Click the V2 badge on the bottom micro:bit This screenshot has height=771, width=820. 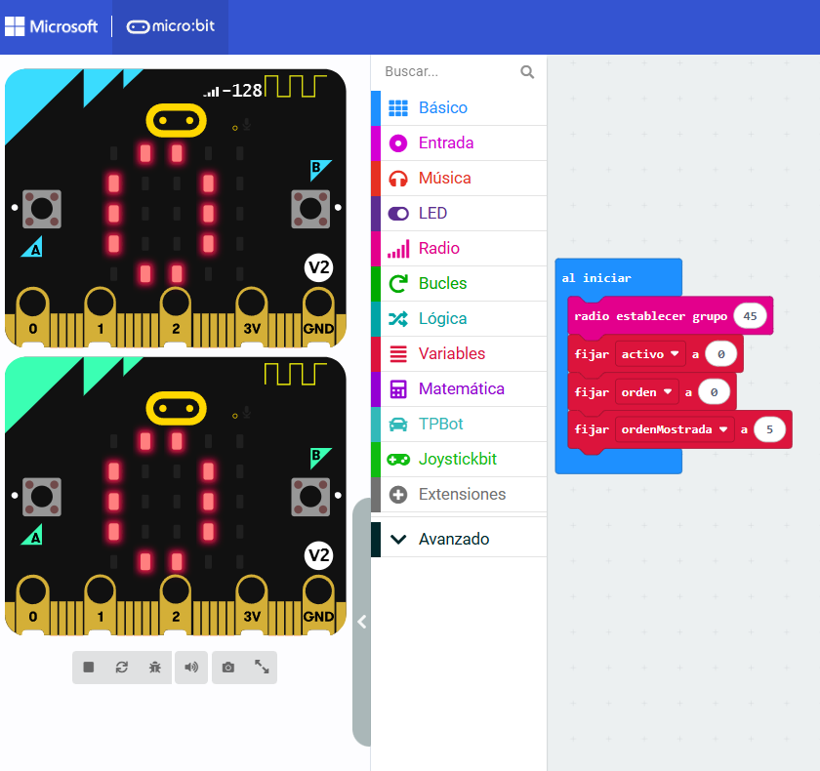point(318,555)
